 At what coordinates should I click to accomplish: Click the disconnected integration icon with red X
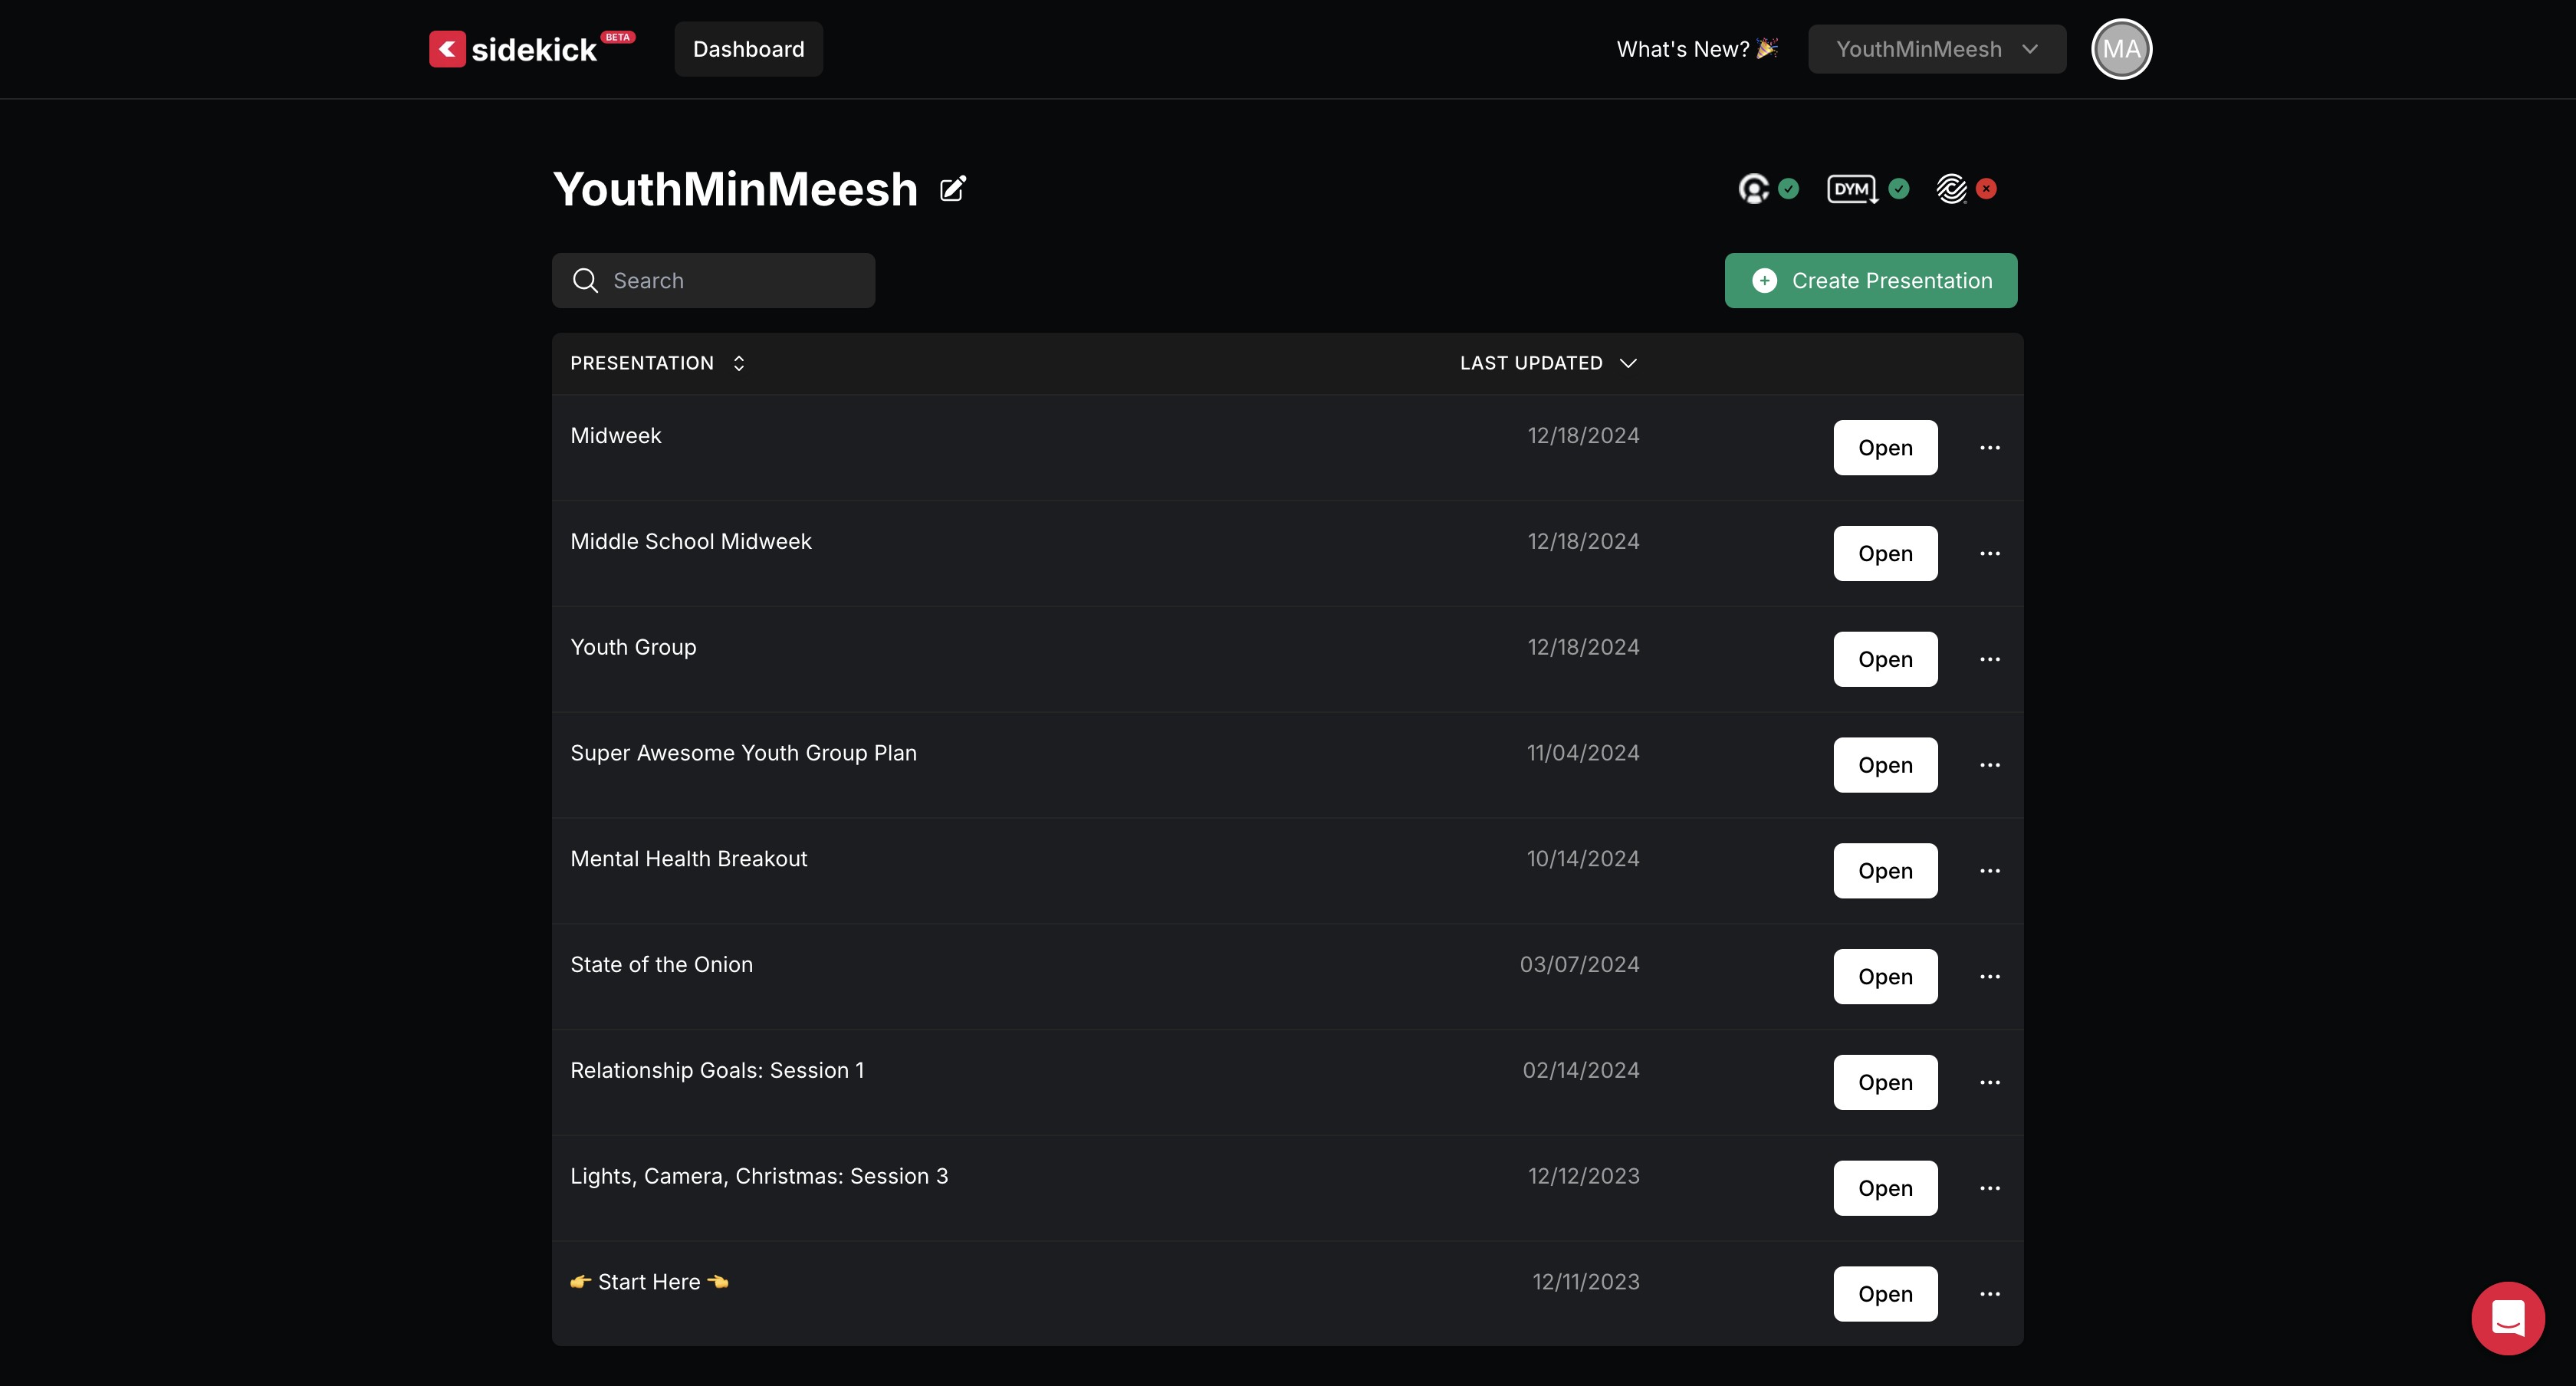[x=1952, y=189]
